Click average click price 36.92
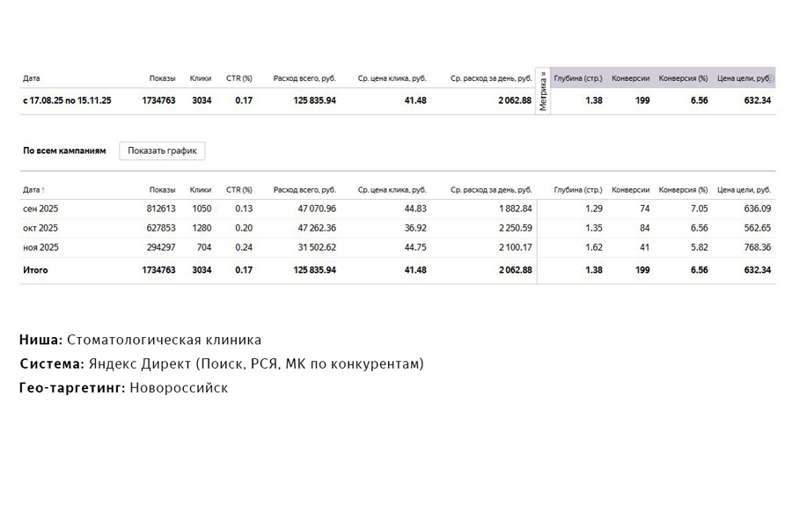Screen dimensions: 792x528 point(415,228)
